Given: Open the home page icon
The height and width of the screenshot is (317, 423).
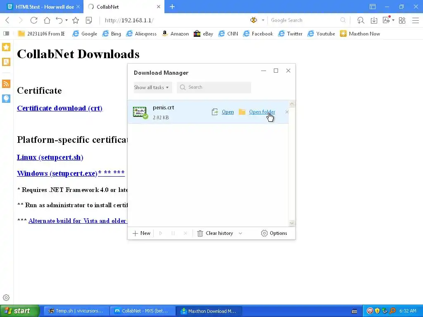Looking at the screenshot, I should tap(47, 20).
